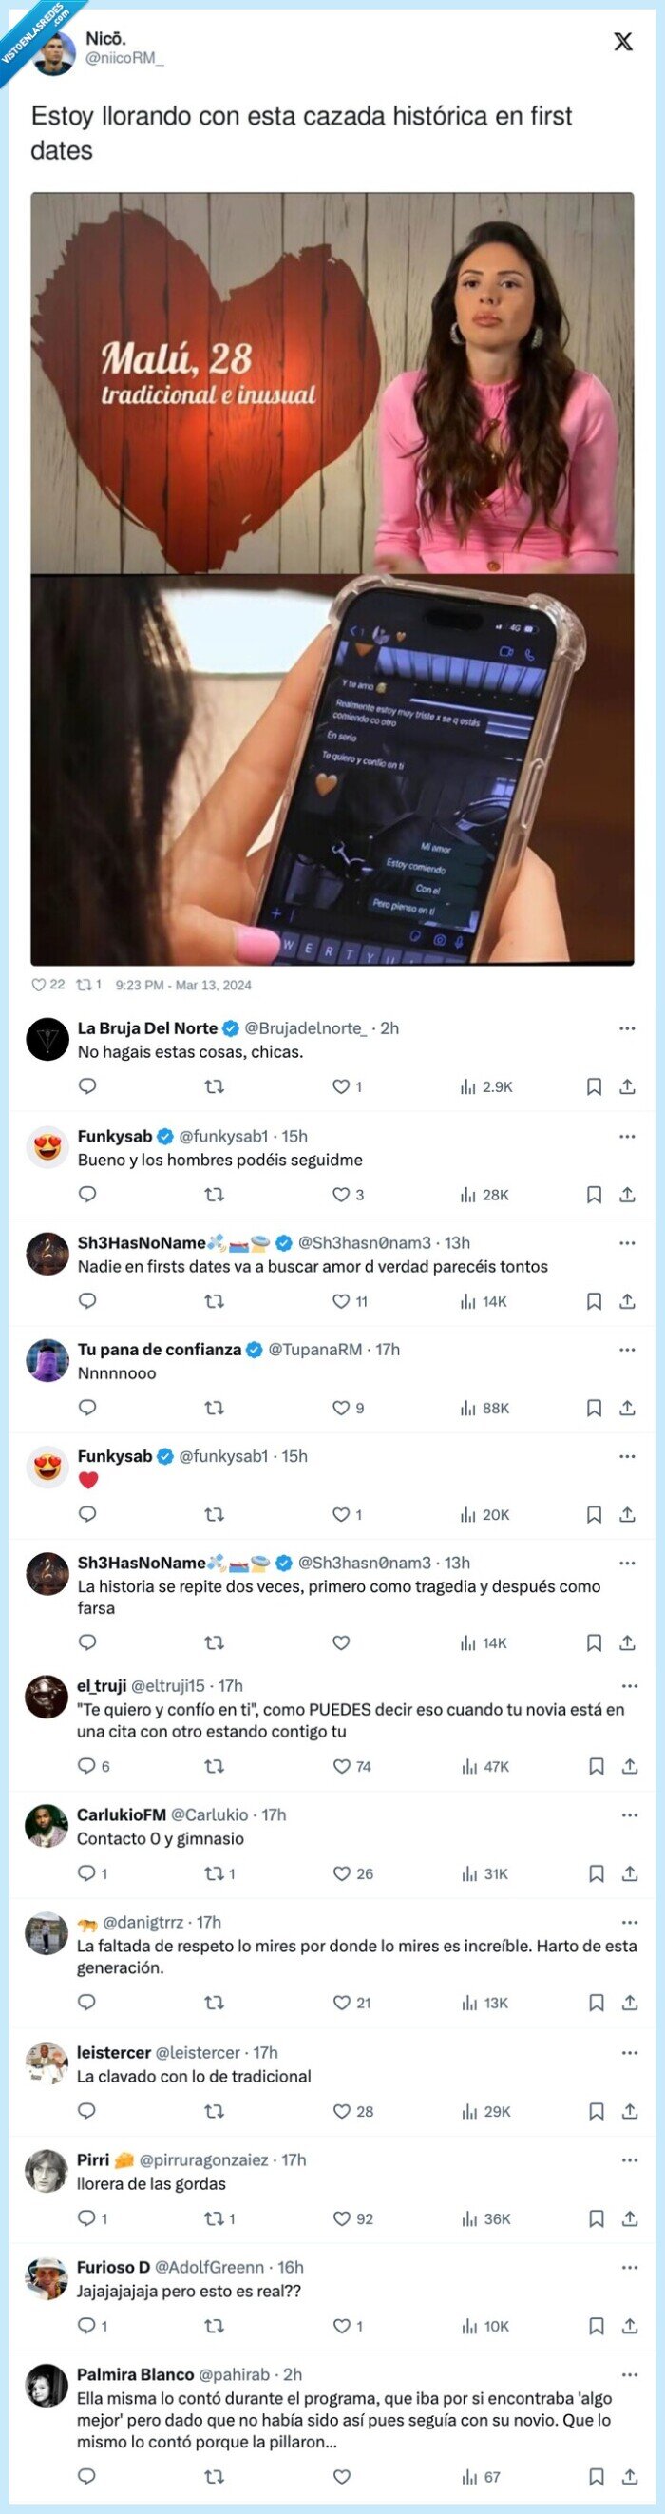
Task: Reply to Furioso D's tweet
Action: point(86,2326)
